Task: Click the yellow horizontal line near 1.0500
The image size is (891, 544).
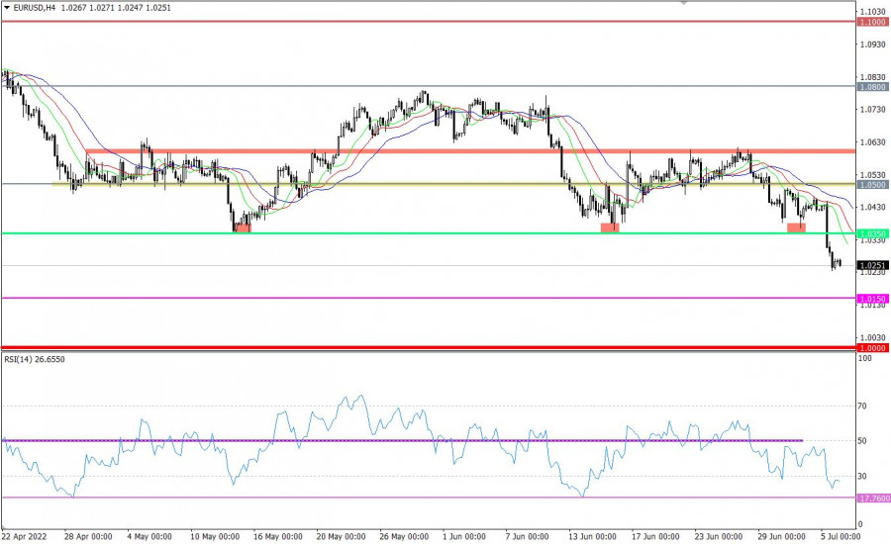Action: pos(396,184)
